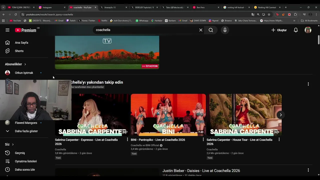Bookmark this page with star icon

(x=269, y=14)
